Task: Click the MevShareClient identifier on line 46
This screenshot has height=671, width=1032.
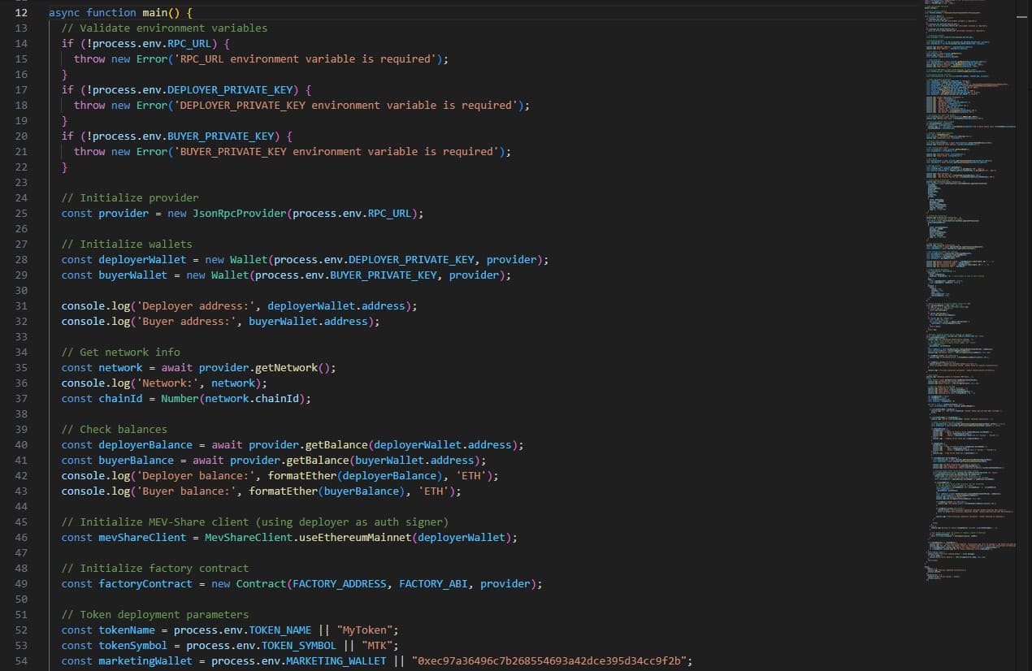Action: coord(248,537)
